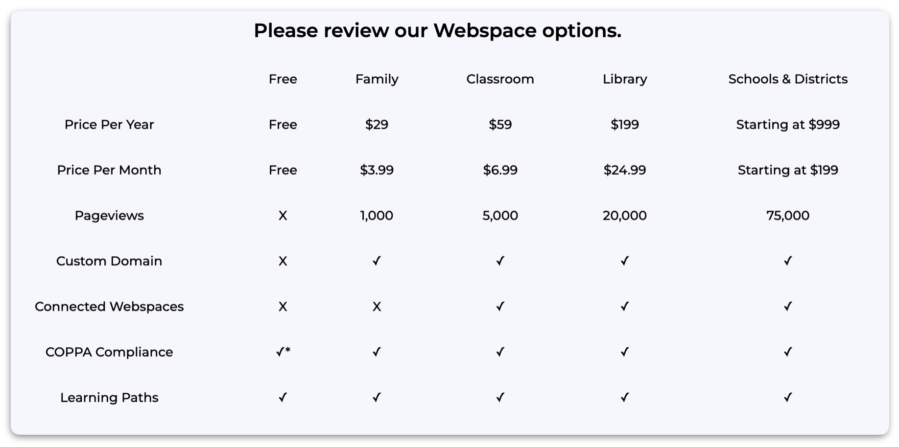Click the Family $29 yearly price
This screenshot has width=899, height=447.
(x=377, y=125)
